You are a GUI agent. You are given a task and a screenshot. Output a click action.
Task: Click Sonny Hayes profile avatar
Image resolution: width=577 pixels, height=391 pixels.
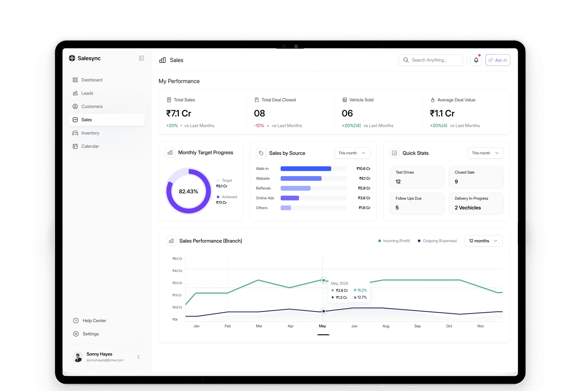pyautogui.click(x=78, y=357)
